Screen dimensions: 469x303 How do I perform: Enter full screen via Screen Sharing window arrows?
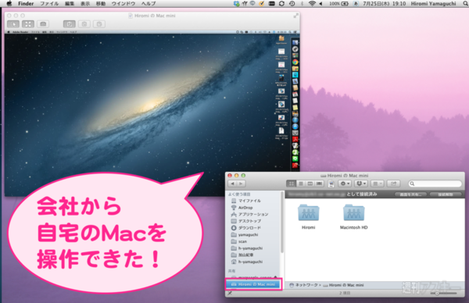[x=295, y=16]
